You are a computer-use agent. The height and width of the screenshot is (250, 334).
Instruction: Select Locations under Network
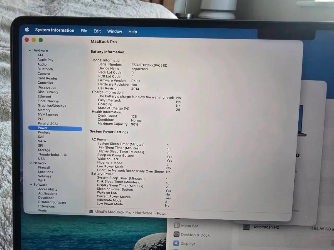pyautogui.click(x=45, y=172)
